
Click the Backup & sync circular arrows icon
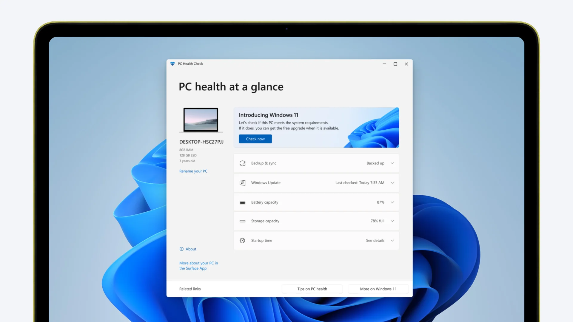[x=242, y=163]
